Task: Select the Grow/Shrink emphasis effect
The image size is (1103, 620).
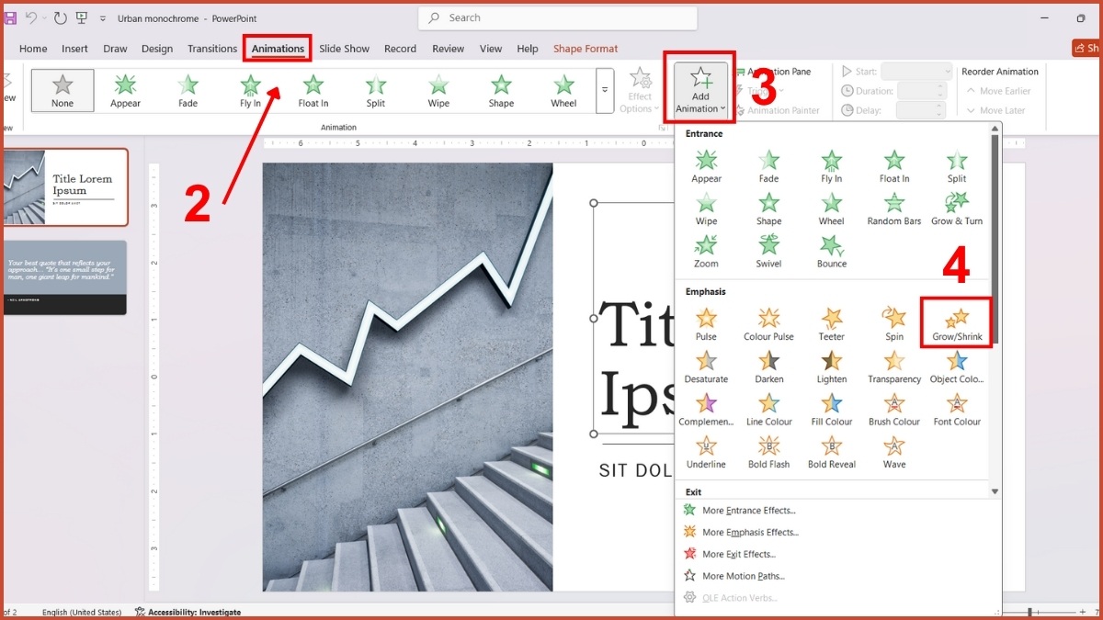Action: [956, 323]
